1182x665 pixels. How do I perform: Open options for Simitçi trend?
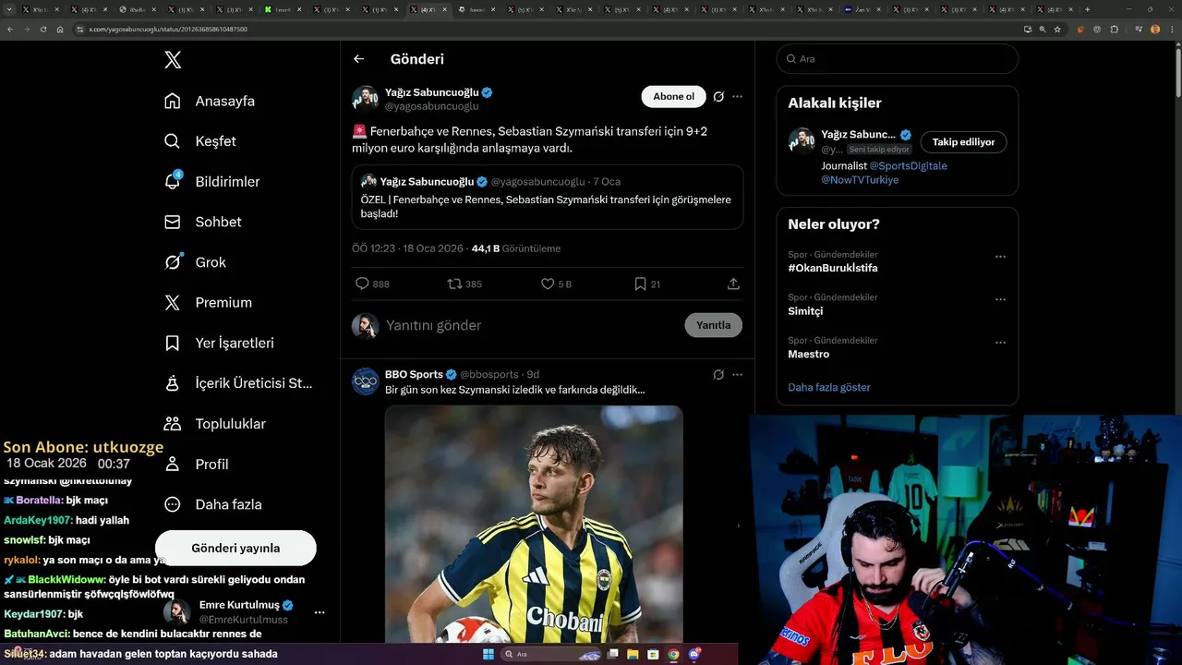click(1000, 299)
